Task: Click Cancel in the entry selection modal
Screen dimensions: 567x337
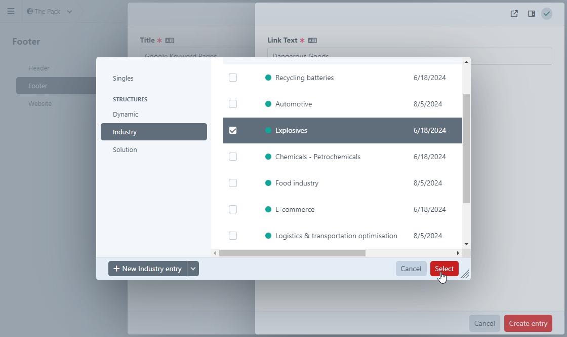Action: pos(411,269)
